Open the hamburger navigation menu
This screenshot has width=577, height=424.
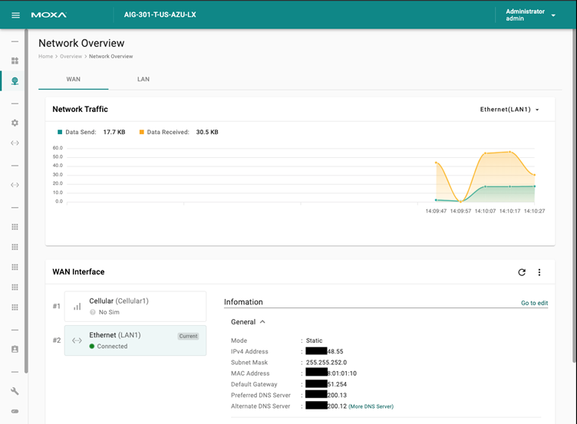[15, 15]
